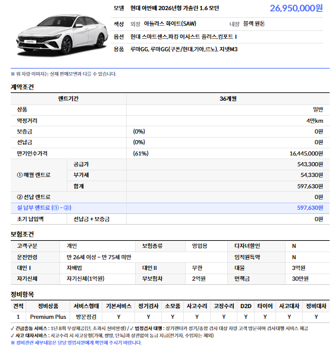Click the (0%) rate in 선납금 row
This screenshot has width=335, height=351.
(139, 142)
